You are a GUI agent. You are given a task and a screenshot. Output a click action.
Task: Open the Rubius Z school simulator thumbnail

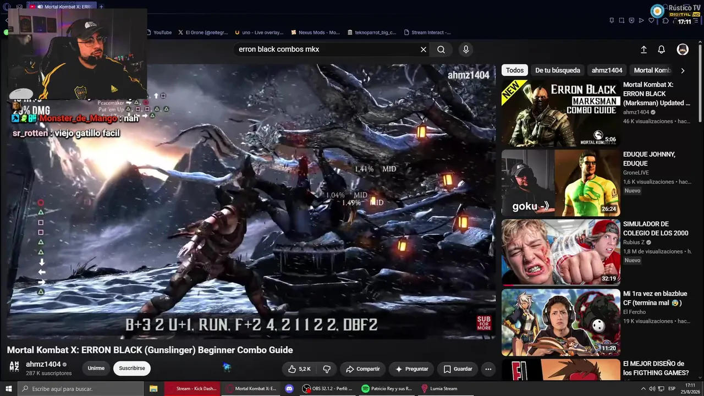pyautogui.click(x=560, y=252)
